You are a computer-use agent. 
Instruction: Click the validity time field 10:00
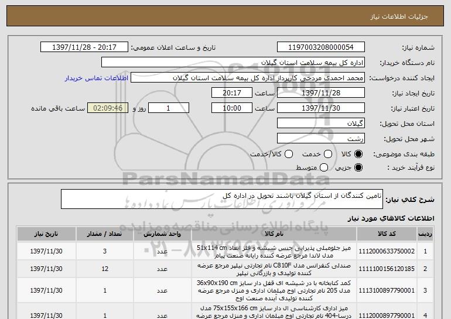click(232, 108)
